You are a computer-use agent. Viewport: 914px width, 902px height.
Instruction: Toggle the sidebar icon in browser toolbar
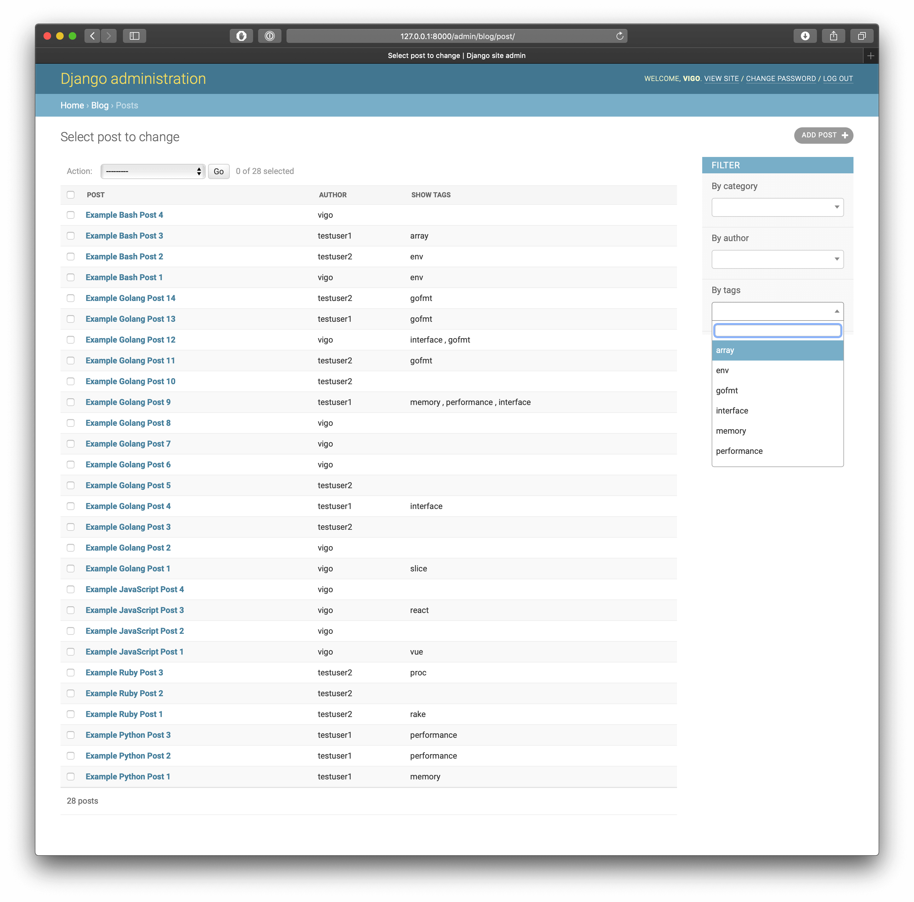tap(135, 36)
